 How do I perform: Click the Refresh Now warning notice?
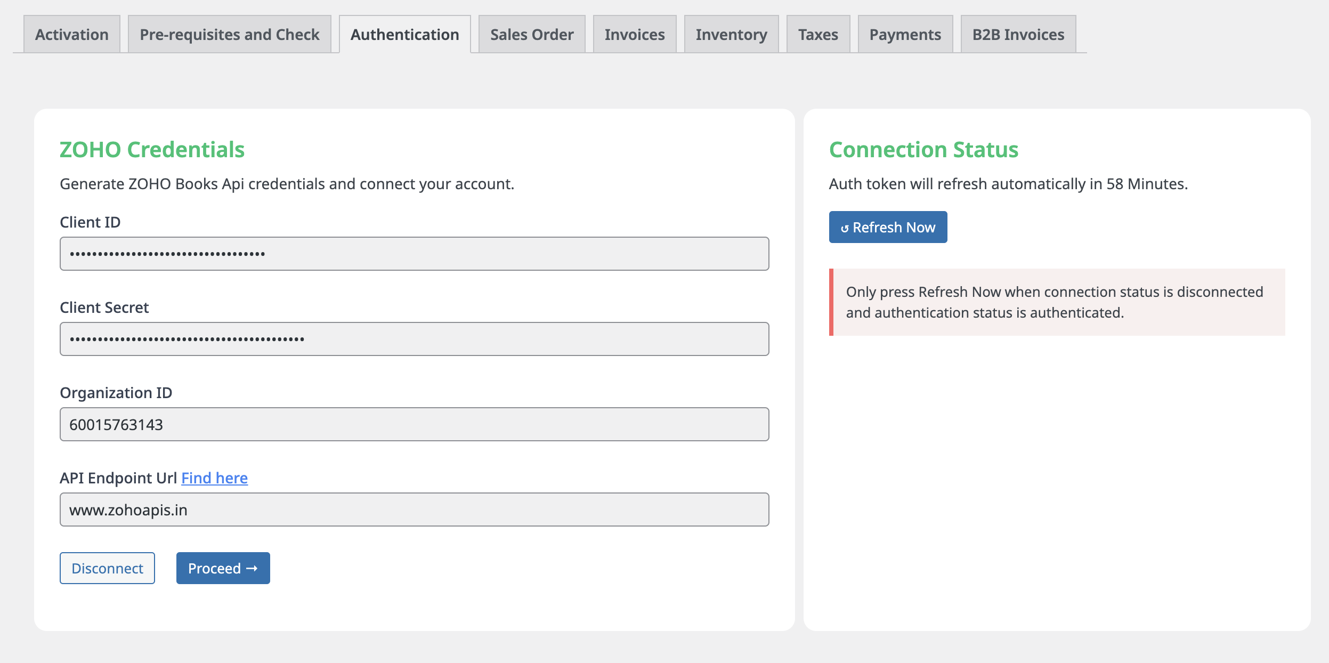1057,302
